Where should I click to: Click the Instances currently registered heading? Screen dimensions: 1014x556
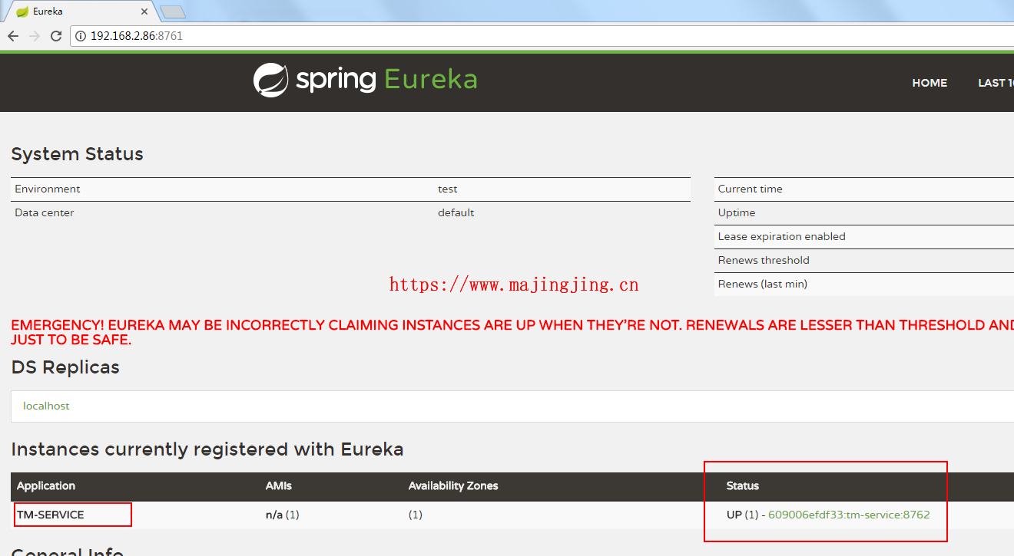click(207, 449)
